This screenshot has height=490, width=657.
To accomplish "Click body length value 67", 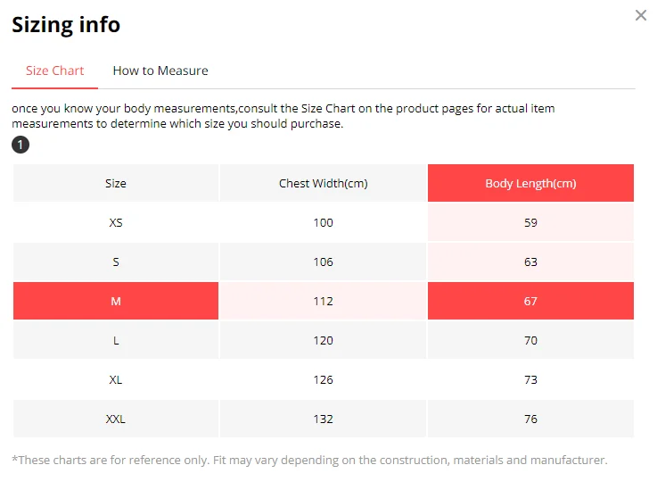I will pyautogui.click(x=530, y=301).
